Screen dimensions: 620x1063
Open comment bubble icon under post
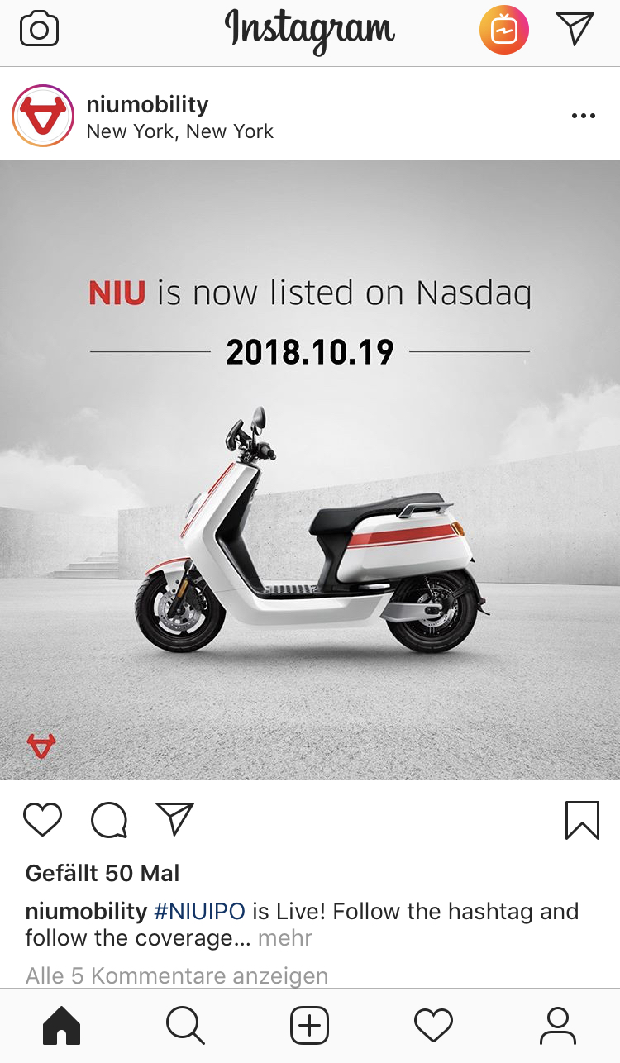tap(109, 820)
